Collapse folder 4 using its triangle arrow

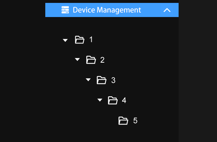(x=100, y=100)
